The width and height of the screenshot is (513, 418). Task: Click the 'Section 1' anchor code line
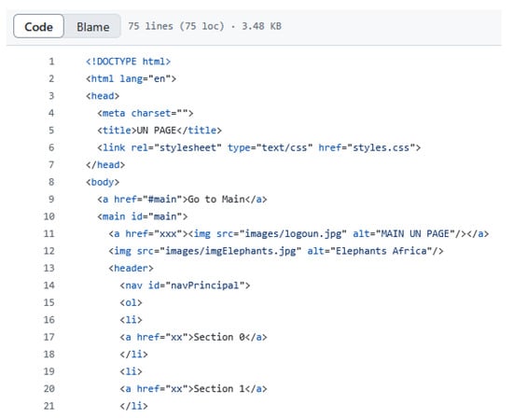coord(193,388)
